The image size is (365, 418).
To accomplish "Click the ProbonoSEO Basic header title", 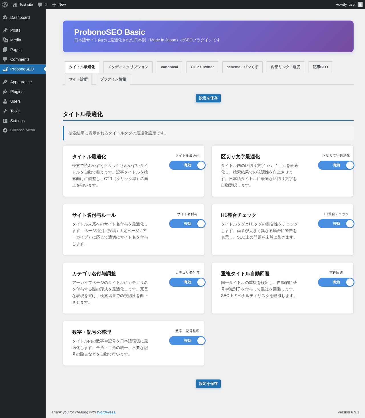I will (109, 32).
